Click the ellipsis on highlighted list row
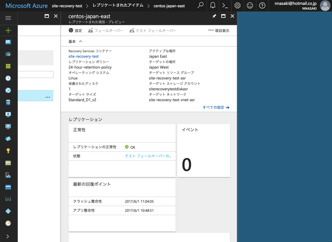Screen dimensions: 332x242 48,97
